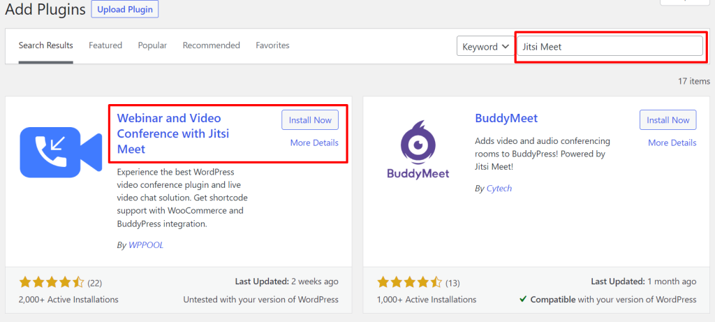Switch to the Featured tab
The width and height of the screenshot is (715, 322).
pyautogui.click(x=105, y=45)
